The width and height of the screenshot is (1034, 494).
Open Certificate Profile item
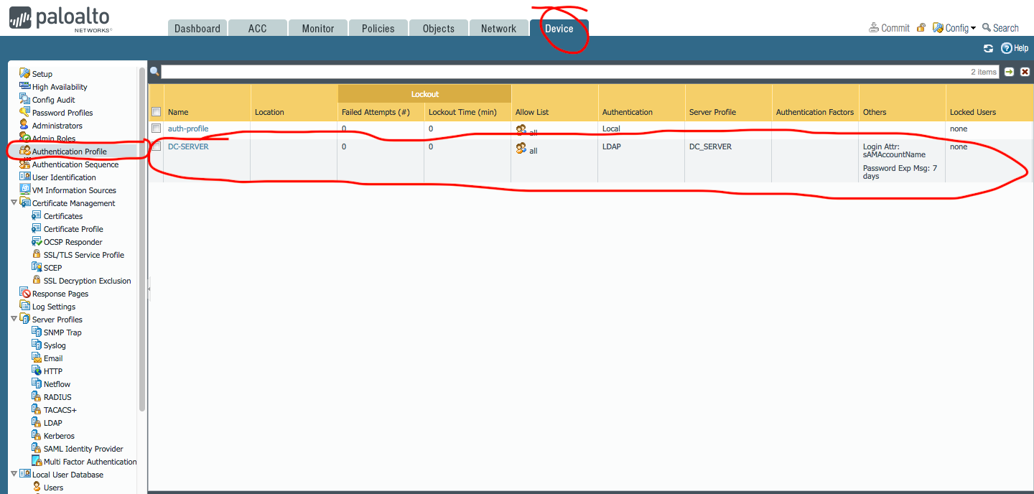[73, 229]
